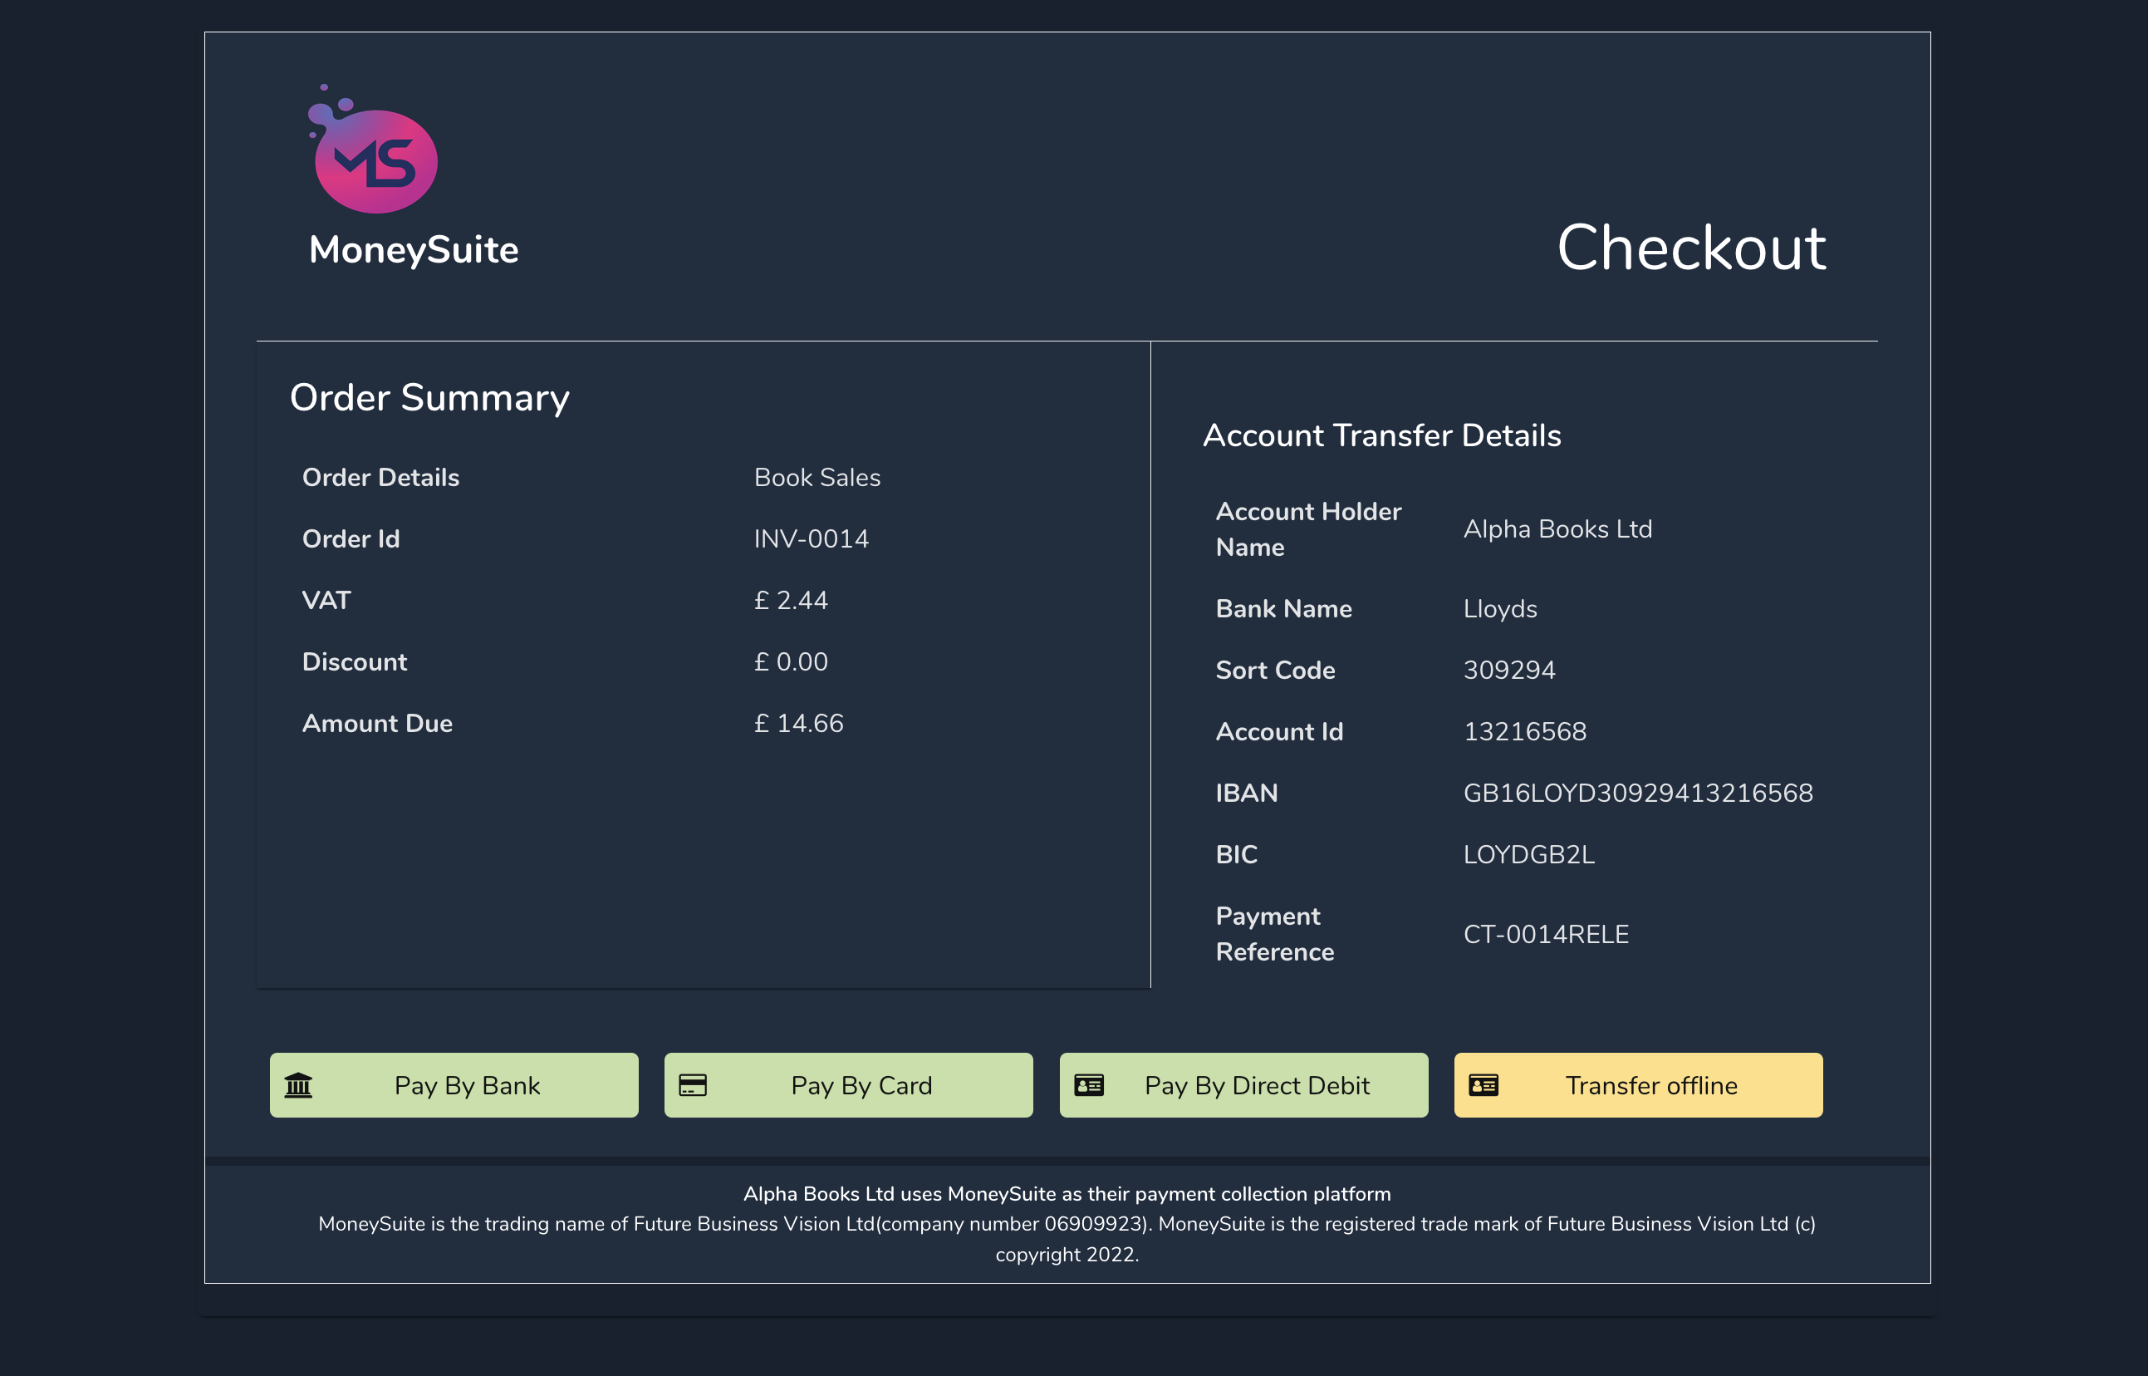The image size is (2148, 1376).
Task: Click the BIC label
Action: point(1236,855)
